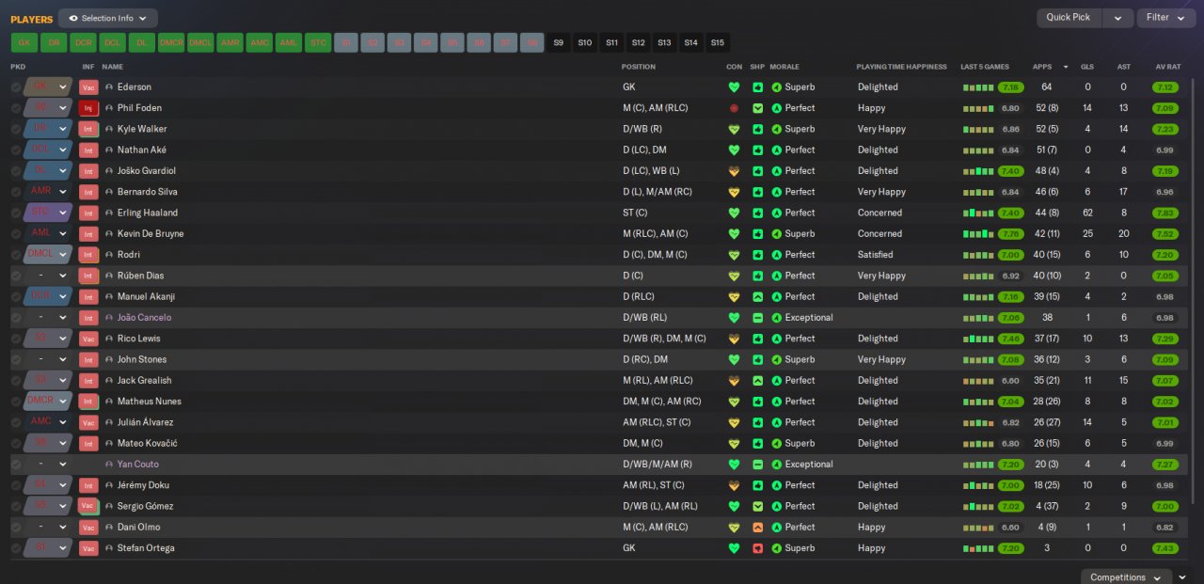
Task: Click Kevin De Bruyne's 7.76 last-five rating
Action: (x=1011, y=233)
